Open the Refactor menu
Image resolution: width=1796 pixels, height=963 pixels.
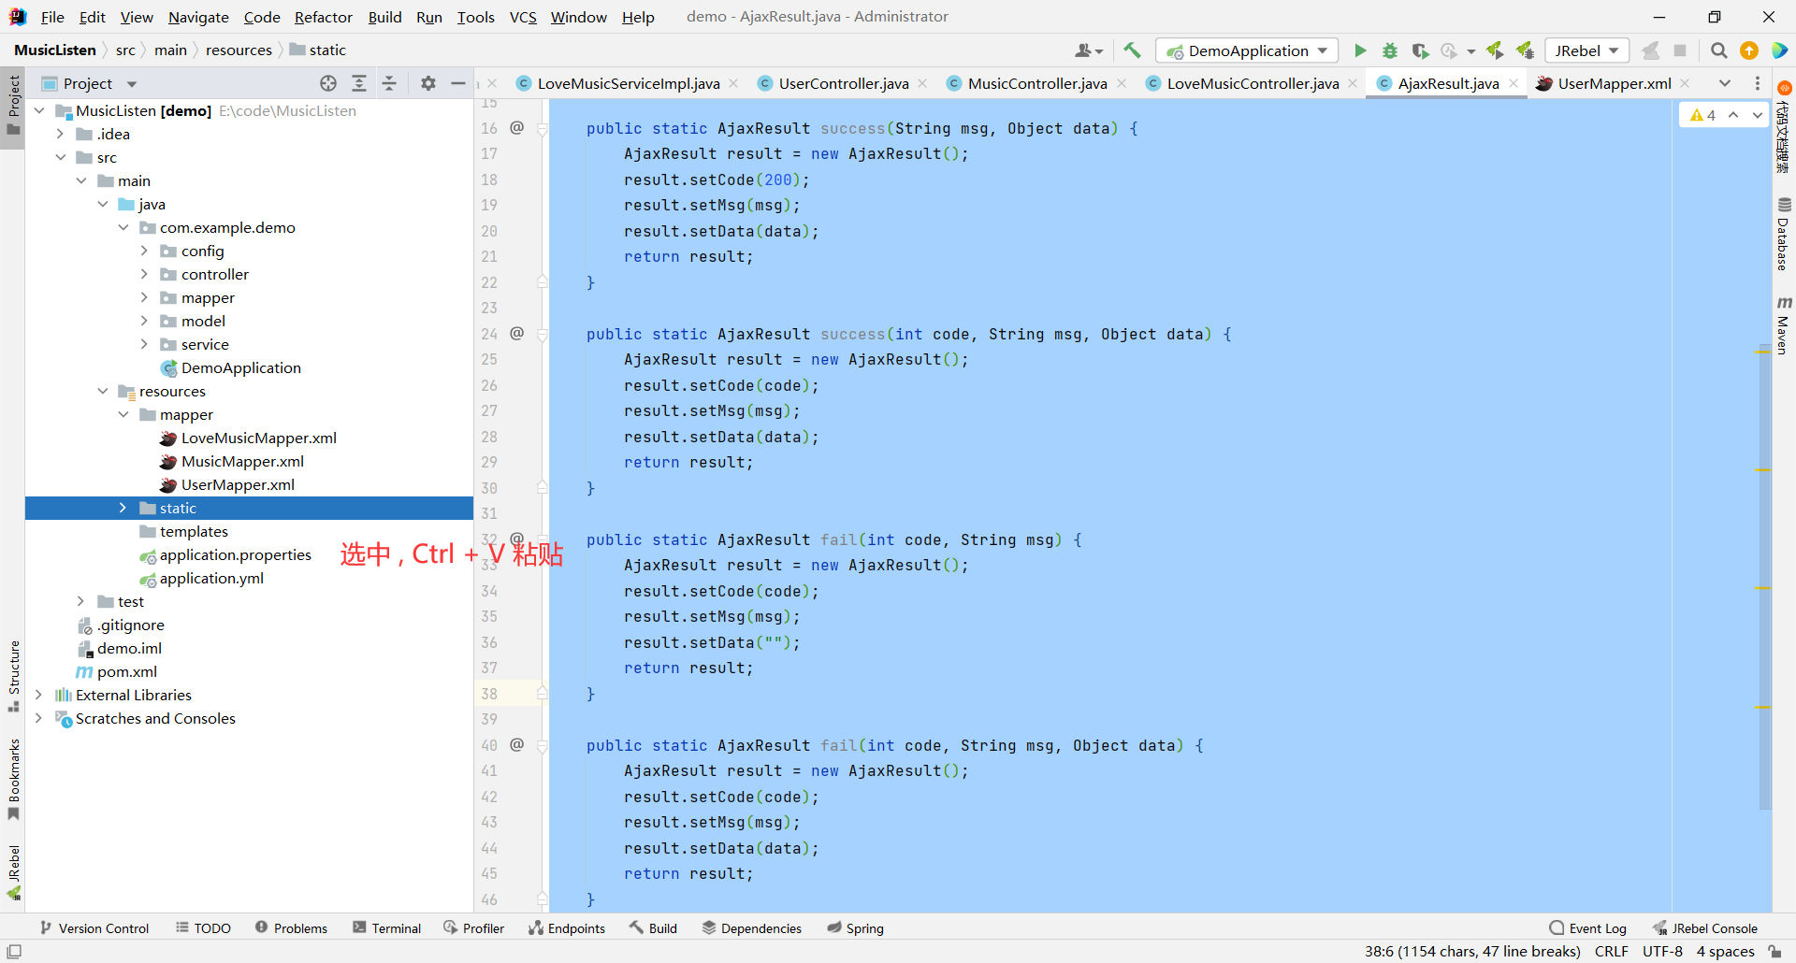[x=324, y=17]
